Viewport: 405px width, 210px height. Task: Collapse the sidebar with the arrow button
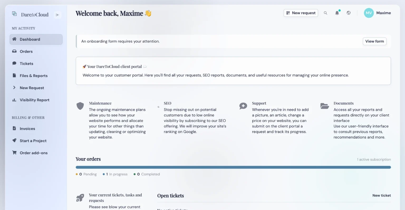tap(57, 15)
